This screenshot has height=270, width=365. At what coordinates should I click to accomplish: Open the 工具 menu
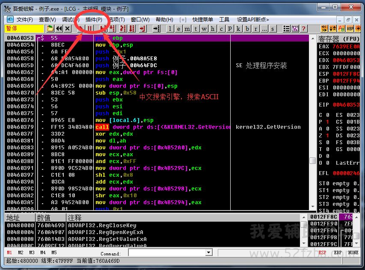coord(224,20)
